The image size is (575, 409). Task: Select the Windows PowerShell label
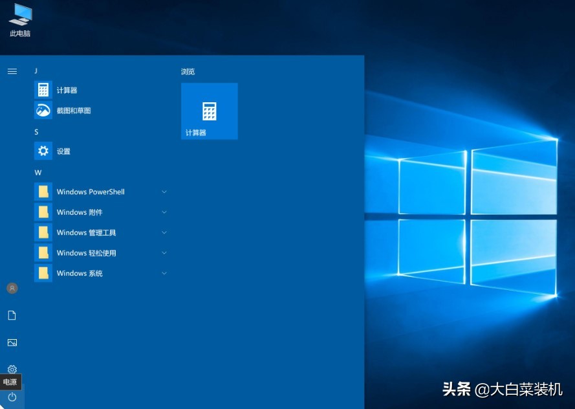coord(91,192)
